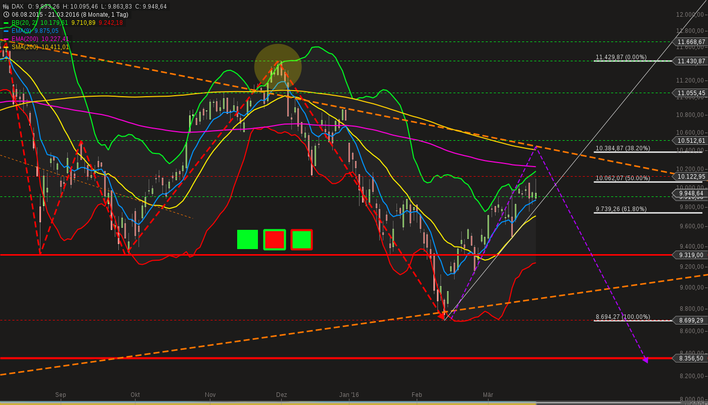This screenshot has height=405, width=708.
Task: Click the clock icon next to the date range
Action: tap(6, 14)
